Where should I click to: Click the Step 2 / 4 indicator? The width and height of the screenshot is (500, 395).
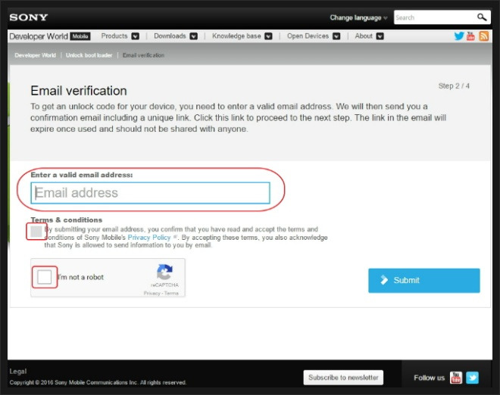point(454,86)
